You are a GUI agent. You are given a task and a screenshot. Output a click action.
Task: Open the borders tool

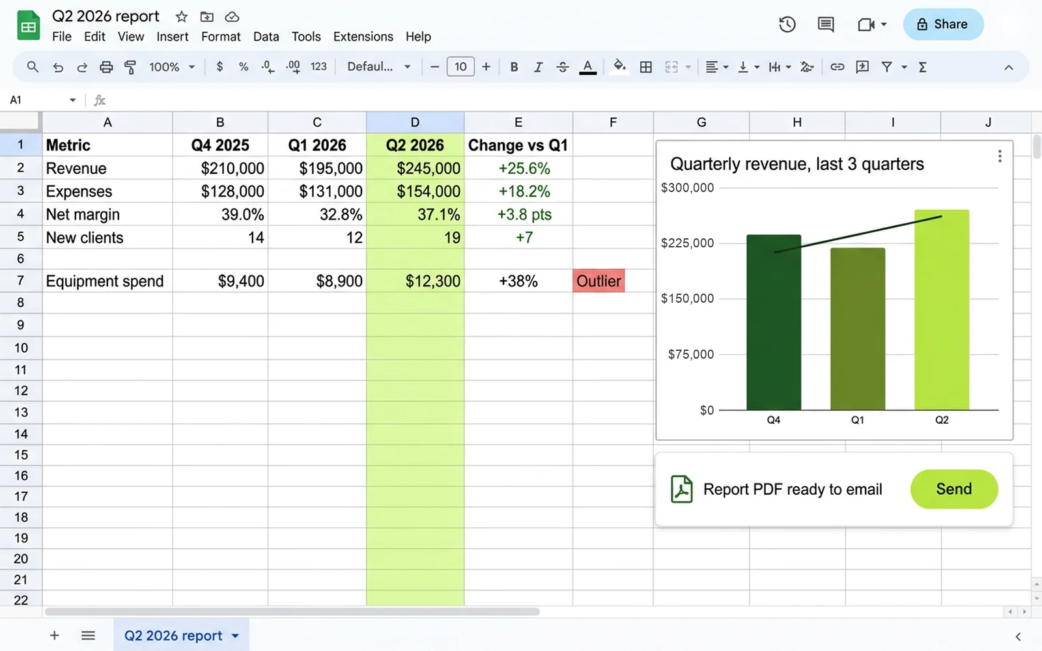646,66
